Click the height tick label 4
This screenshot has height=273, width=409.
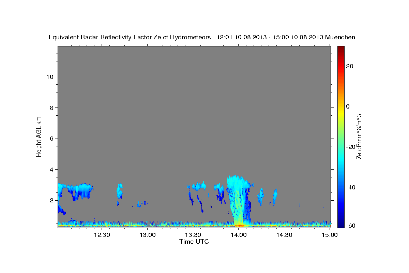[x=51, y=170]
